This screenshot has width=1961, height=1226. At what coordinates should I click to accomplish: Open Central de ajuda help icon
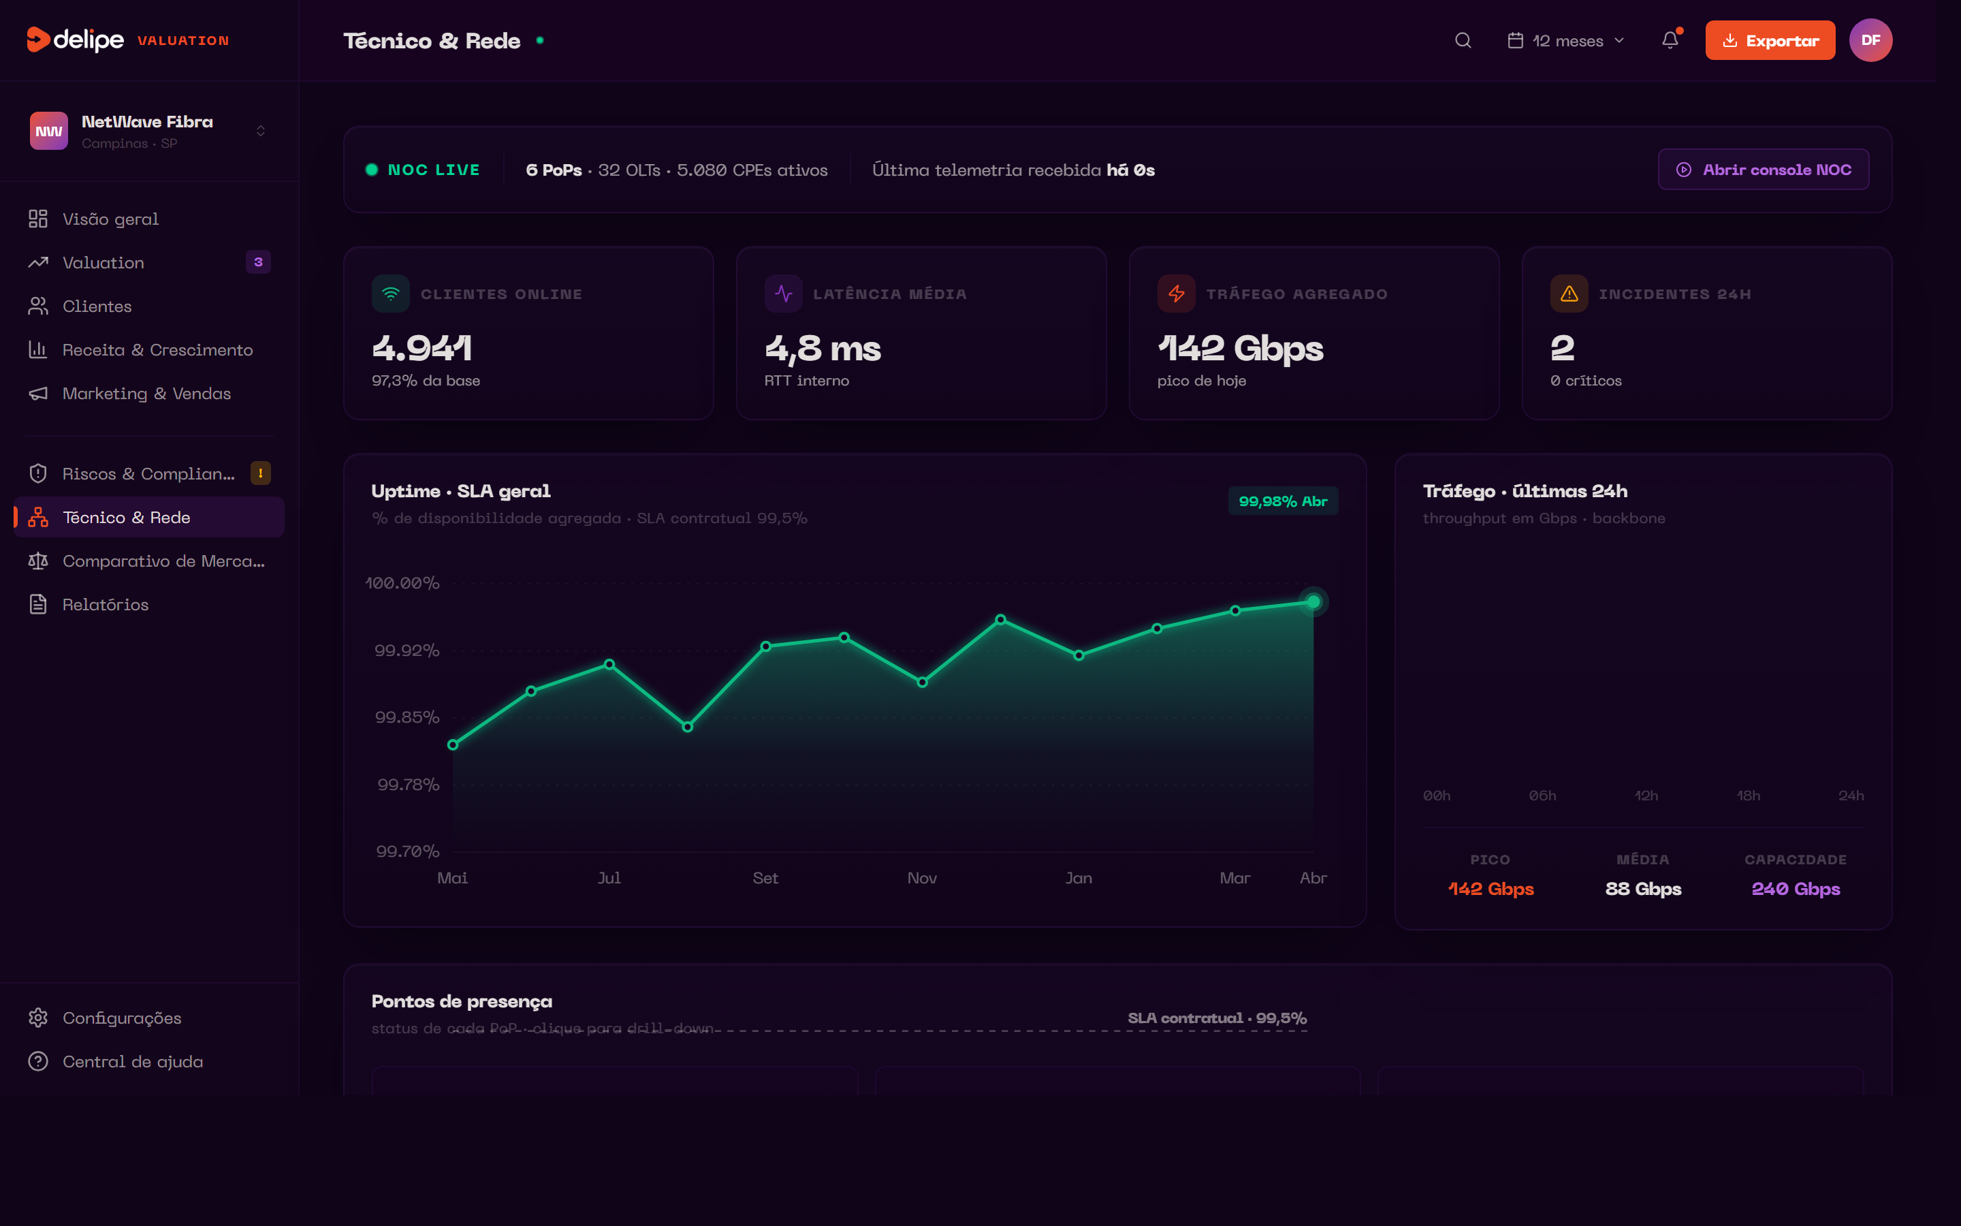(38, 1061)
